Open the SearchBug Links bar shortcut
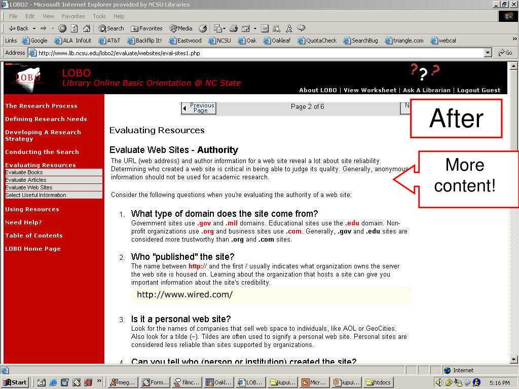Viewport: 519px width, 389px height. tap(361, 41)
